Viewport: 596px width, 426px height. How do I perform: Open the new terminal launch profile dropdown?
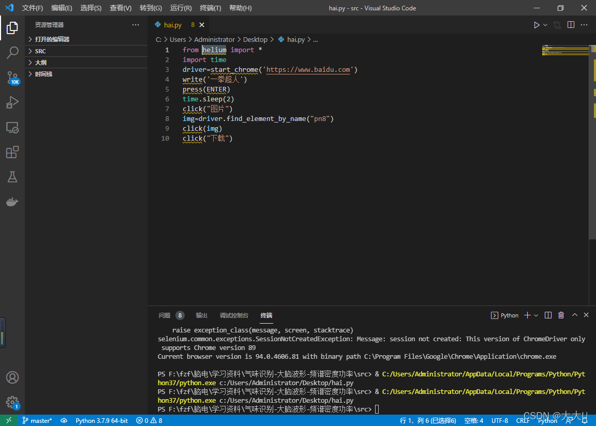pyautogui.click(x=536, y=315)
